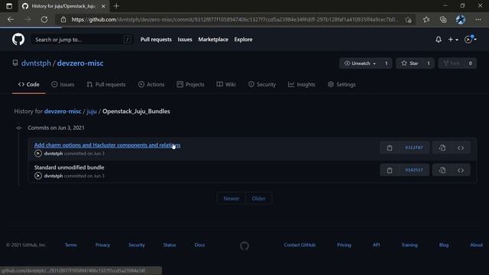489x275 pixels.
Task: Switch to the repository Security tab
Action: coord(262,85)
